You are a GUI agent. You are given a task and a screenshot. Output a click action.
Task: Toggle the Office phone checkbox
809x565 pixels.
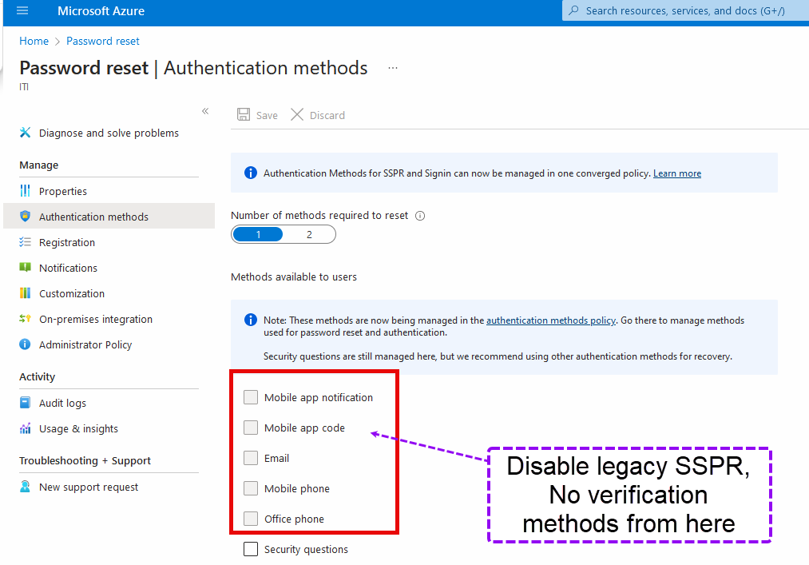pos(251,519)
